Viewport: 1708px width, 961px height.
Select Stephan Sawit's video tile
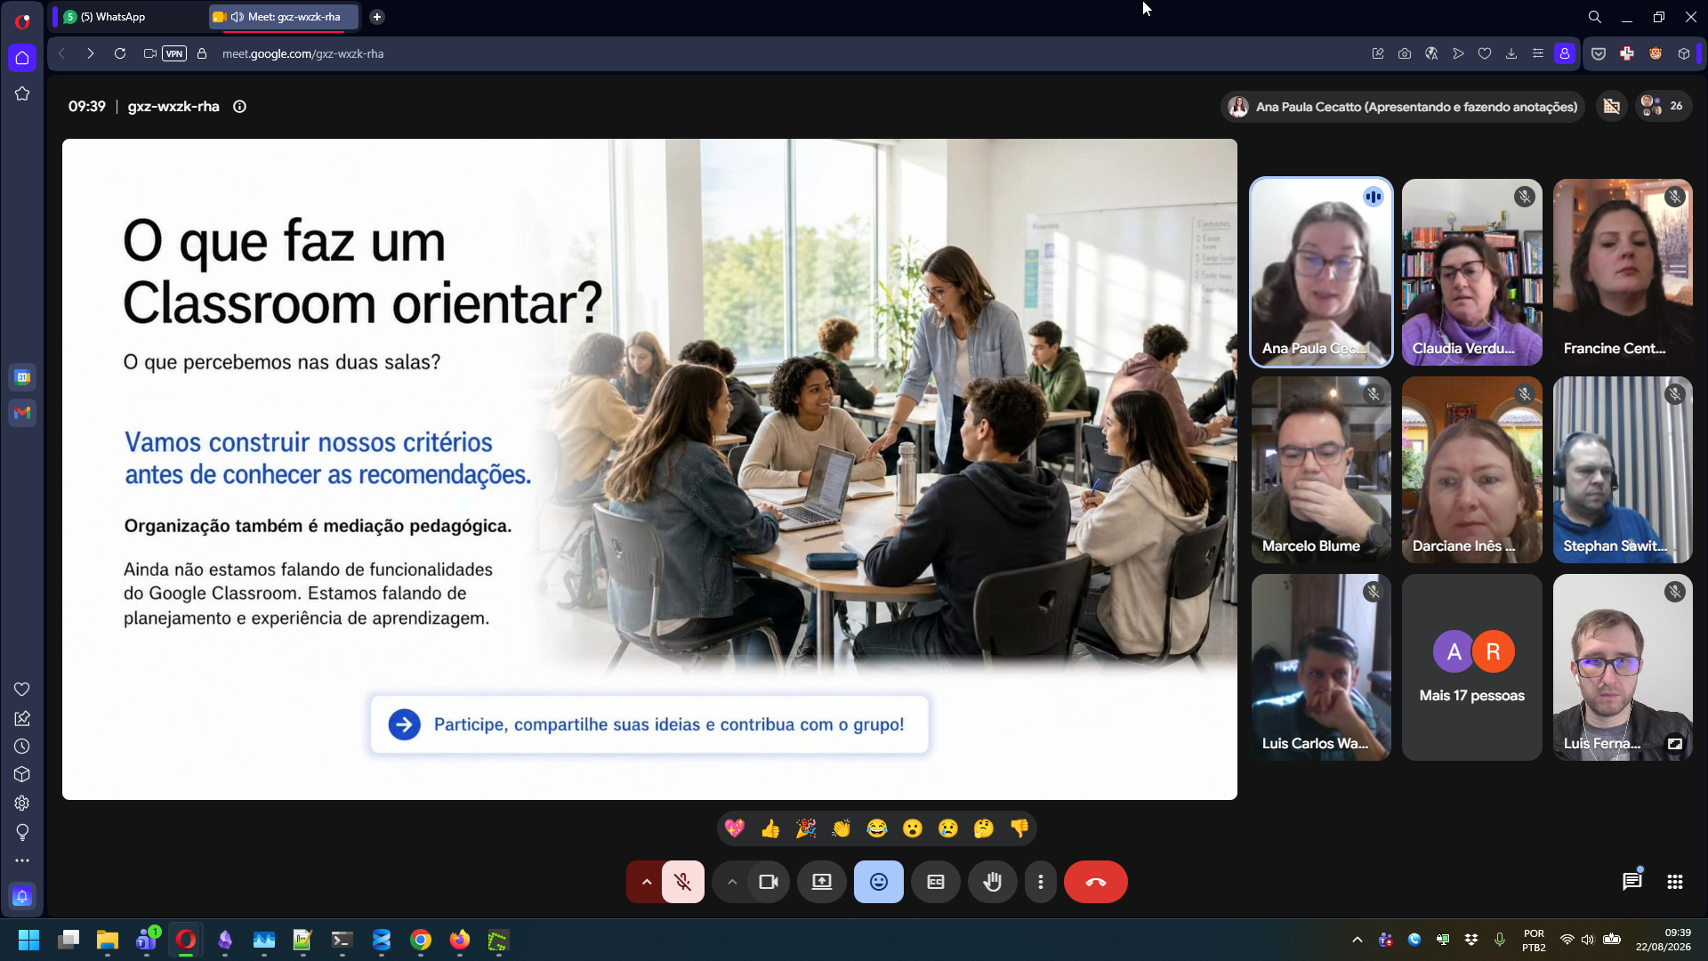(1623, 470)
